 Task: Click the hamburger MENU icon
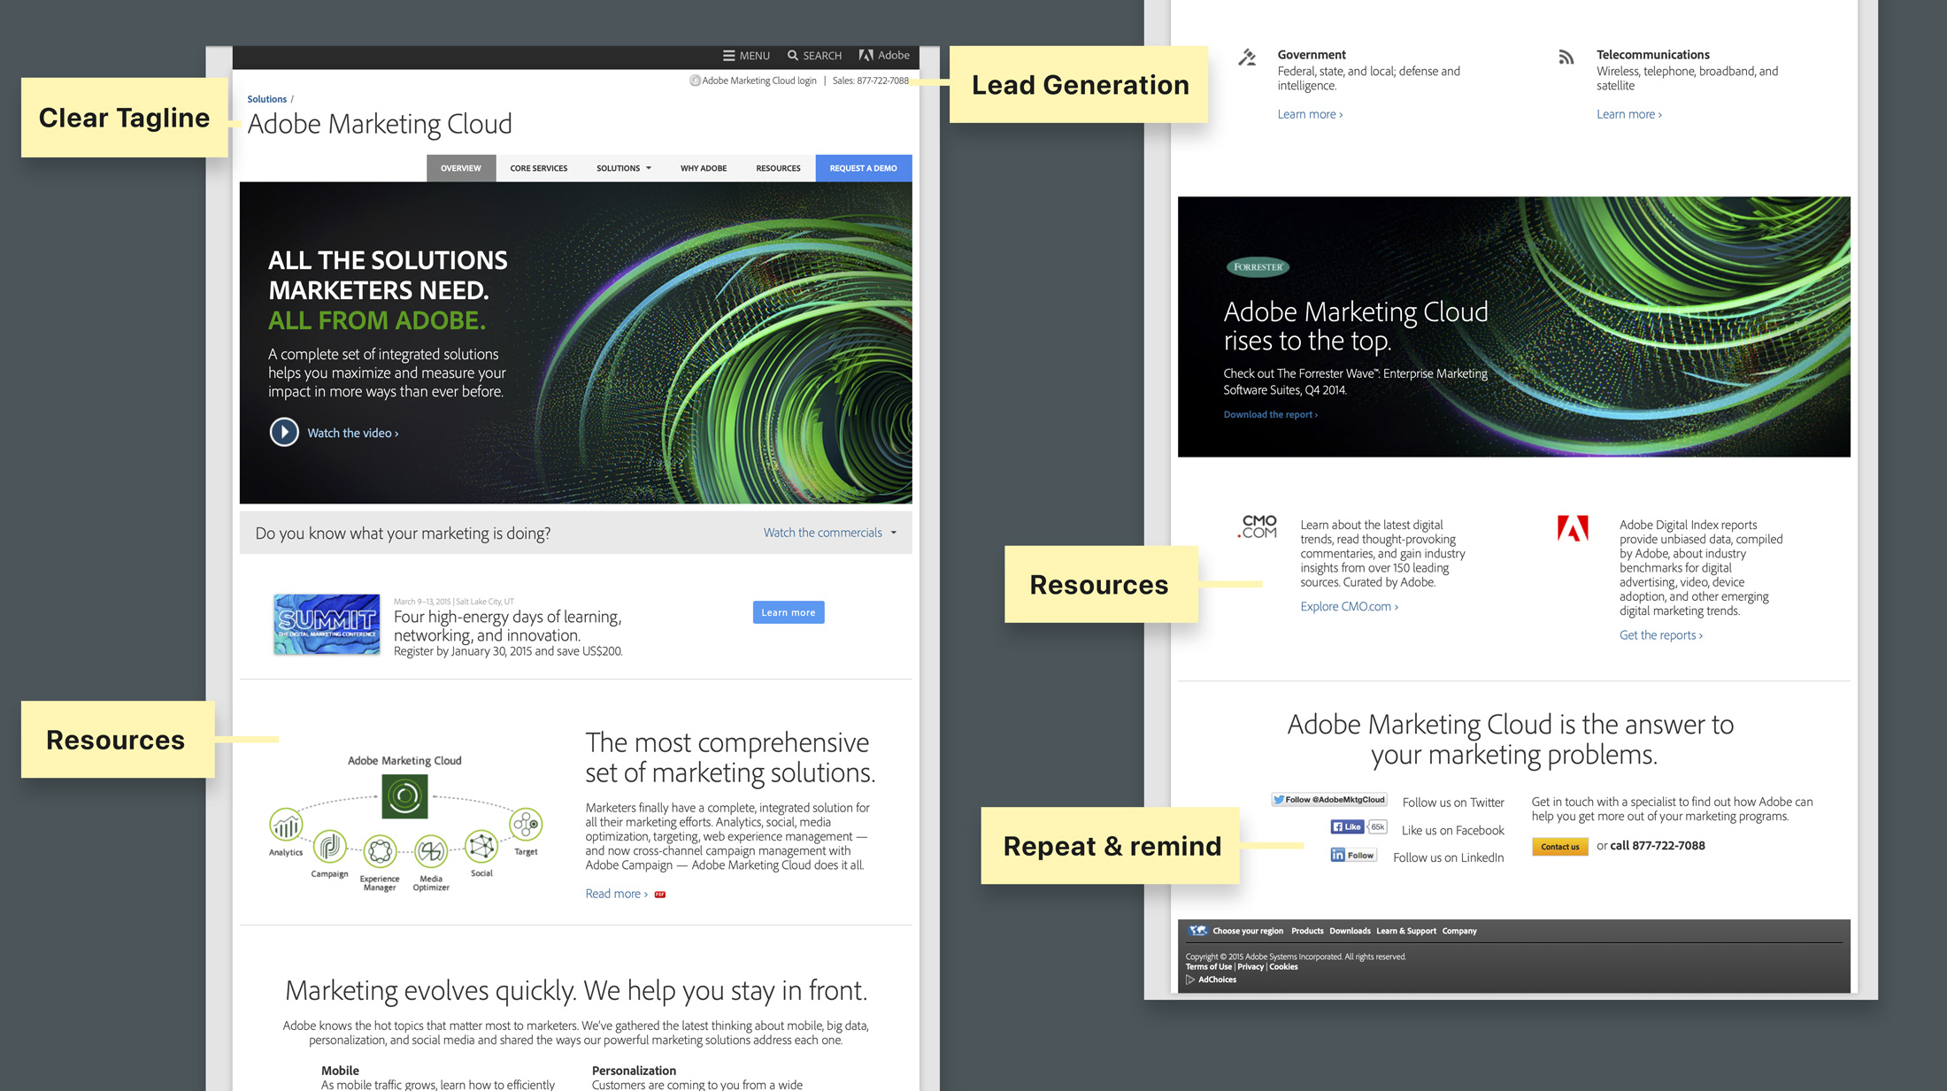[728, 56]
